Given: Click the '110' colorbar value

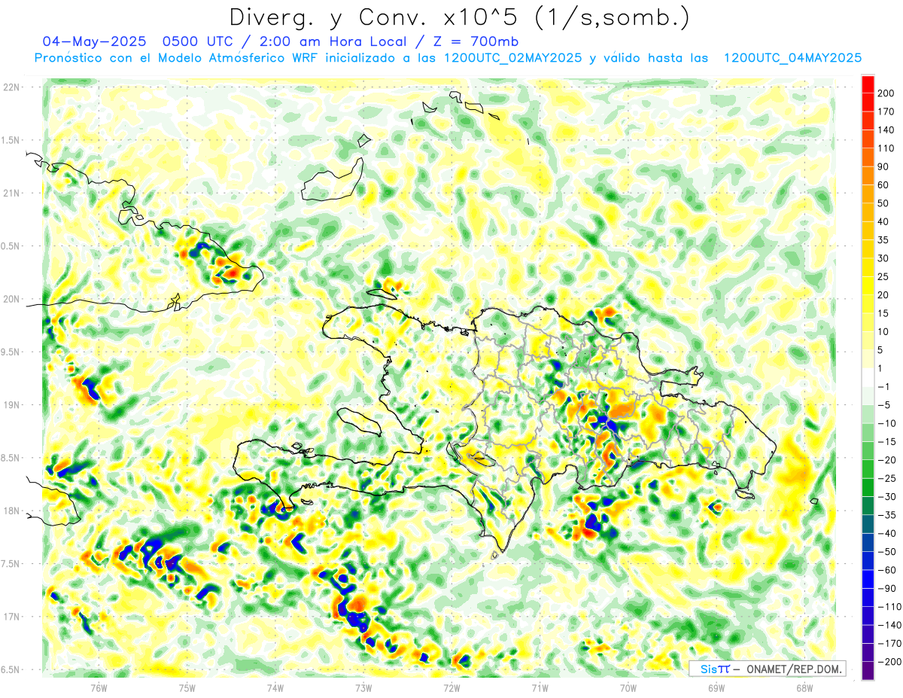Looking at the screenshot, I should [886, 148].
